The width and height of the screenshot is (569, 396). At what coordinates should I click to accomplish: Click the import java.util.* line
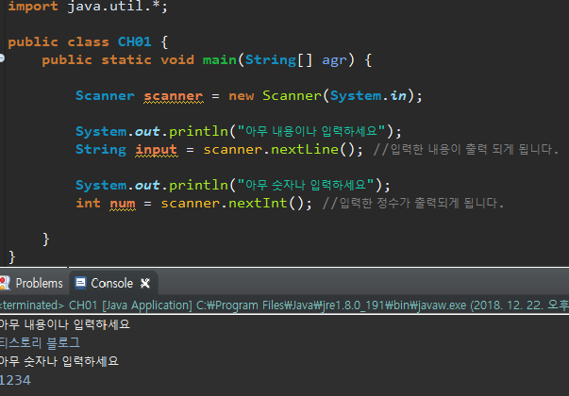point(88,7)
